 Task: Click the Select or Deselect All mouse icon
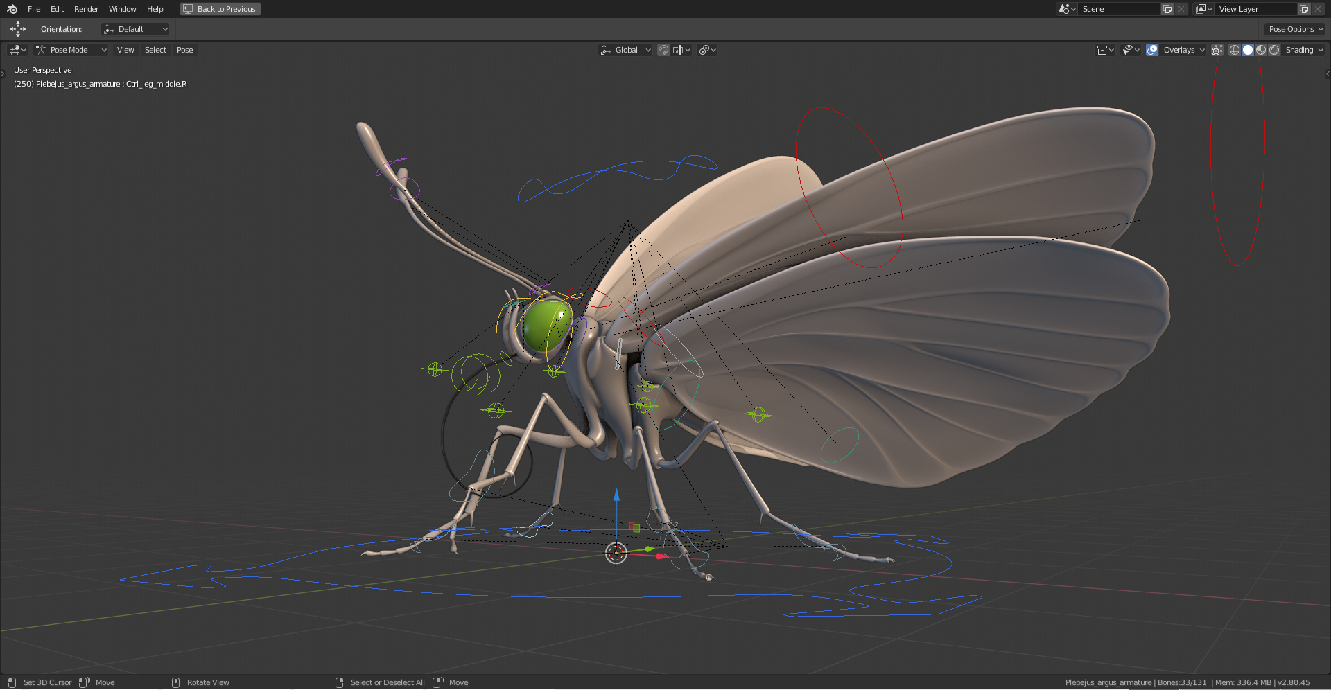pos(339,682)
